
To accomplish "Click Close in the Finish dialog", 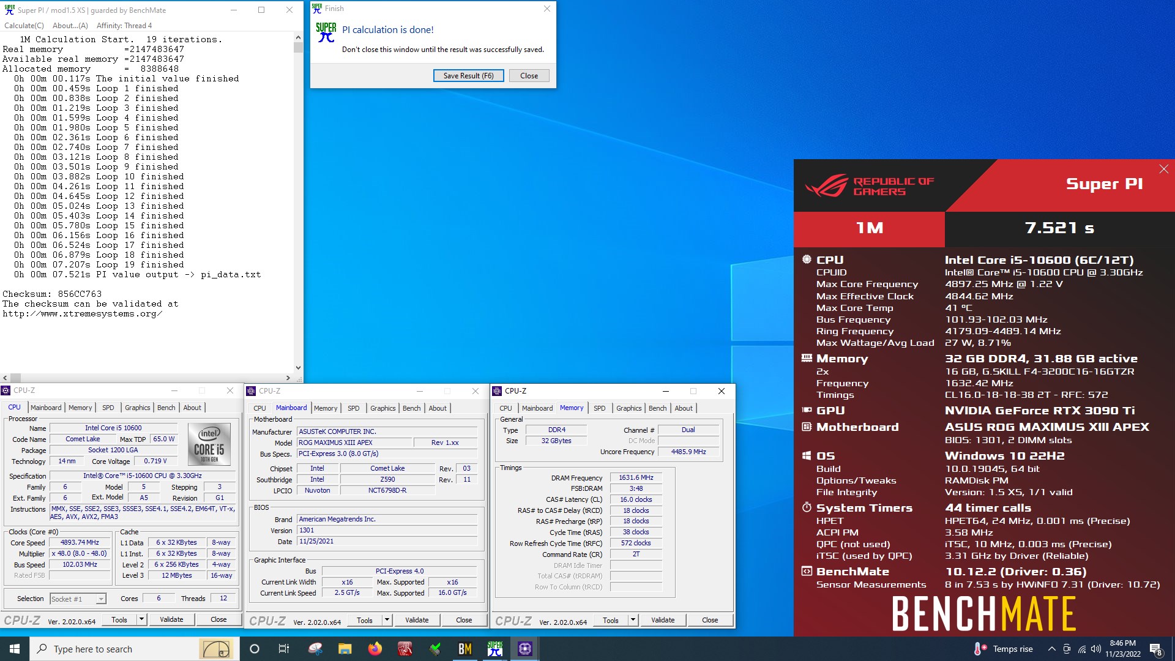I will coord(529,76).
